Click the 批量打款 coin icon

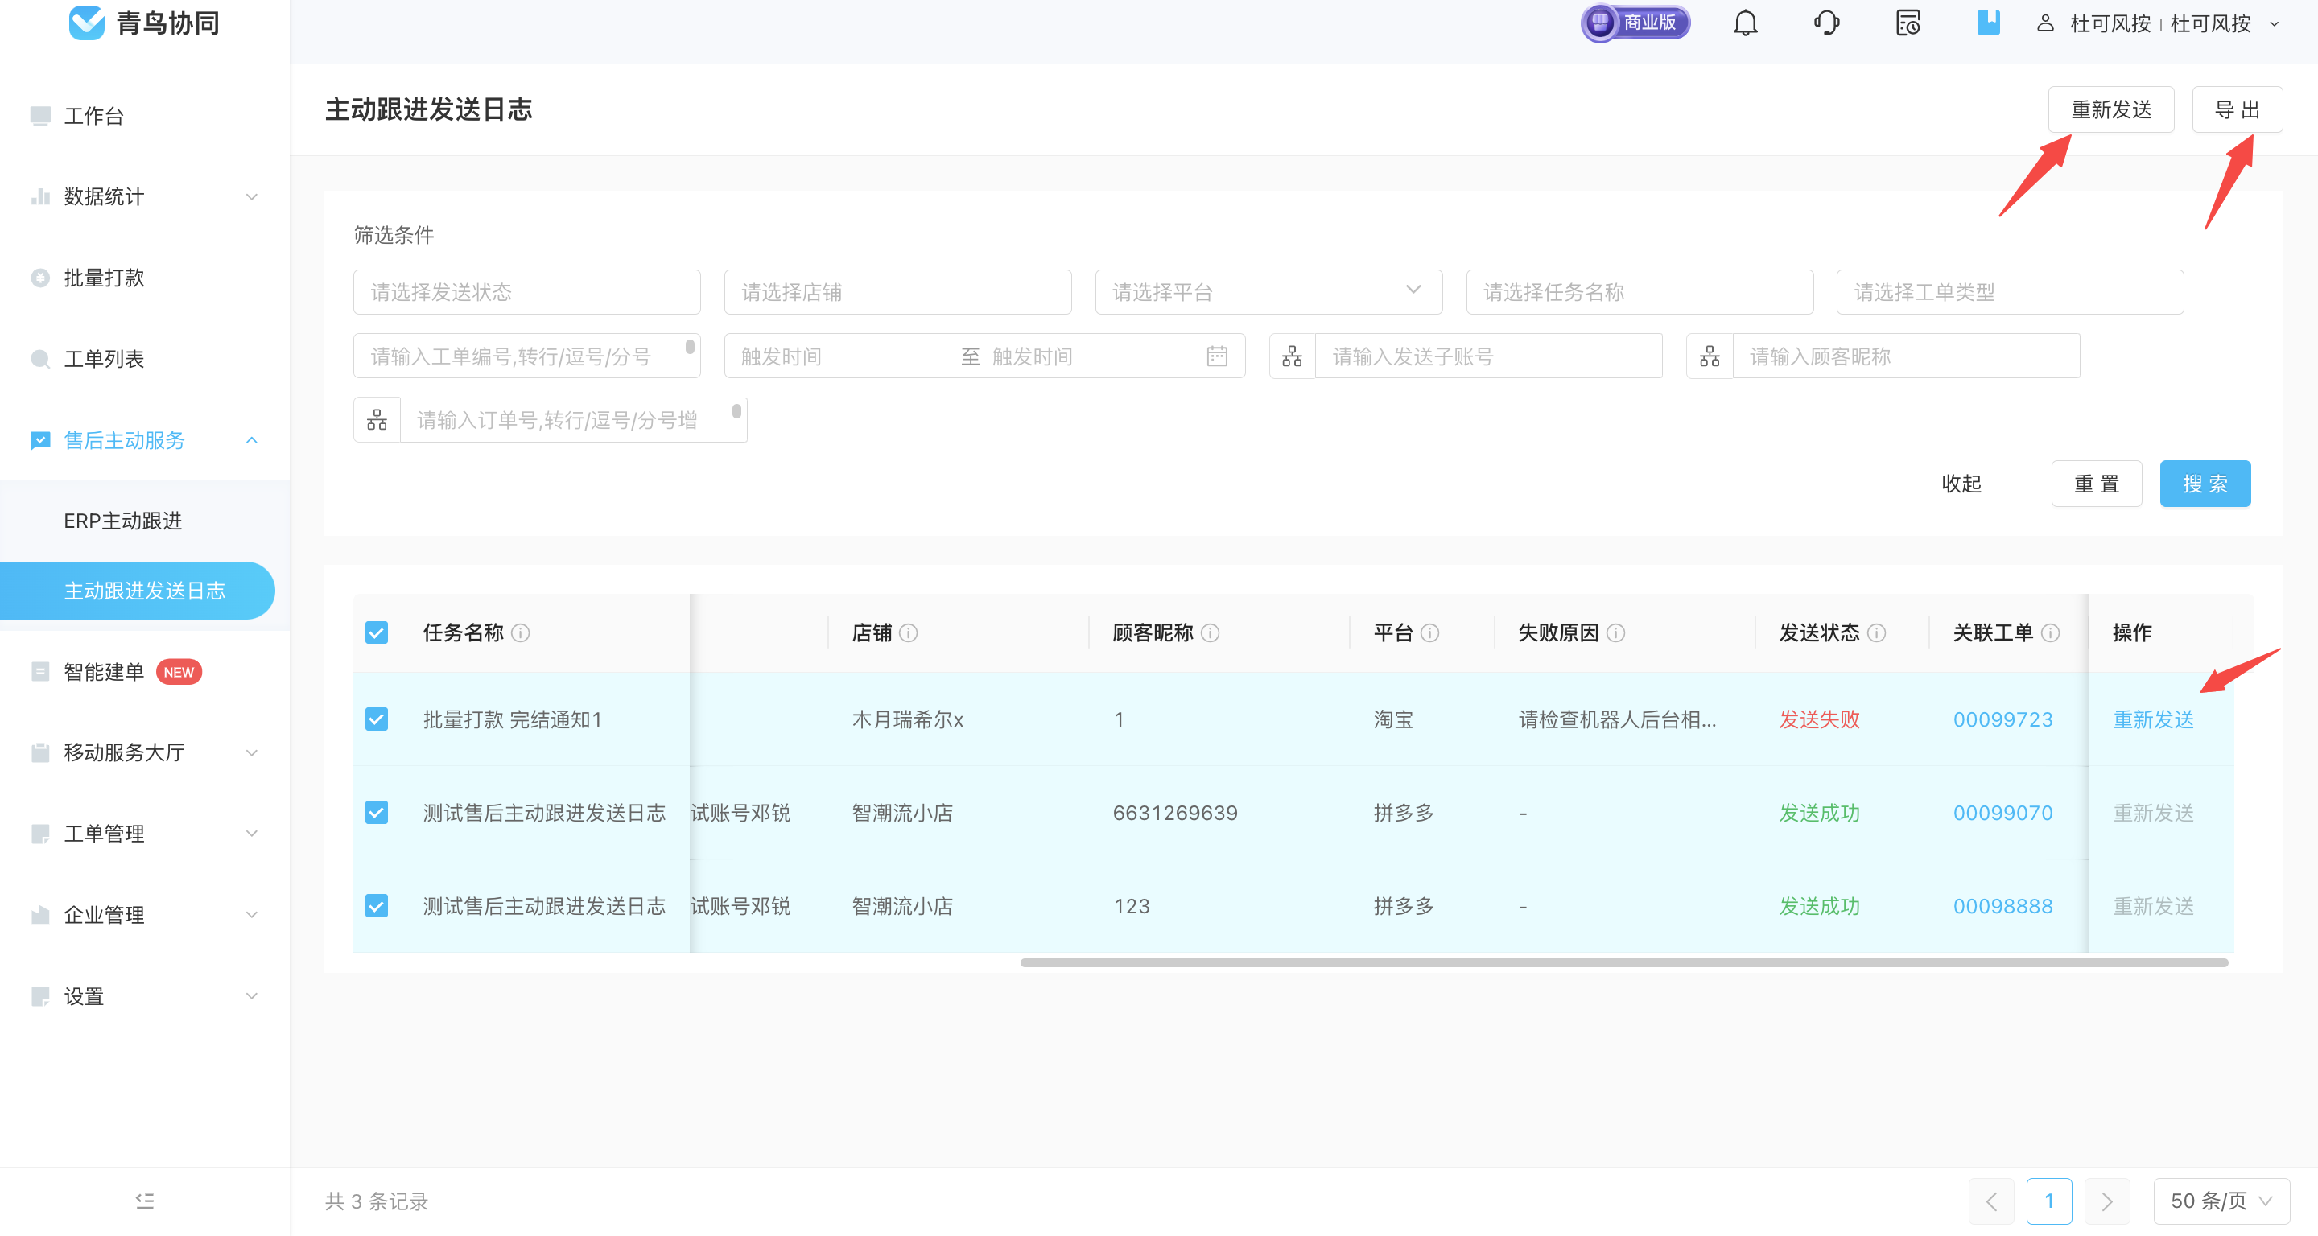[x=39, y=277]
